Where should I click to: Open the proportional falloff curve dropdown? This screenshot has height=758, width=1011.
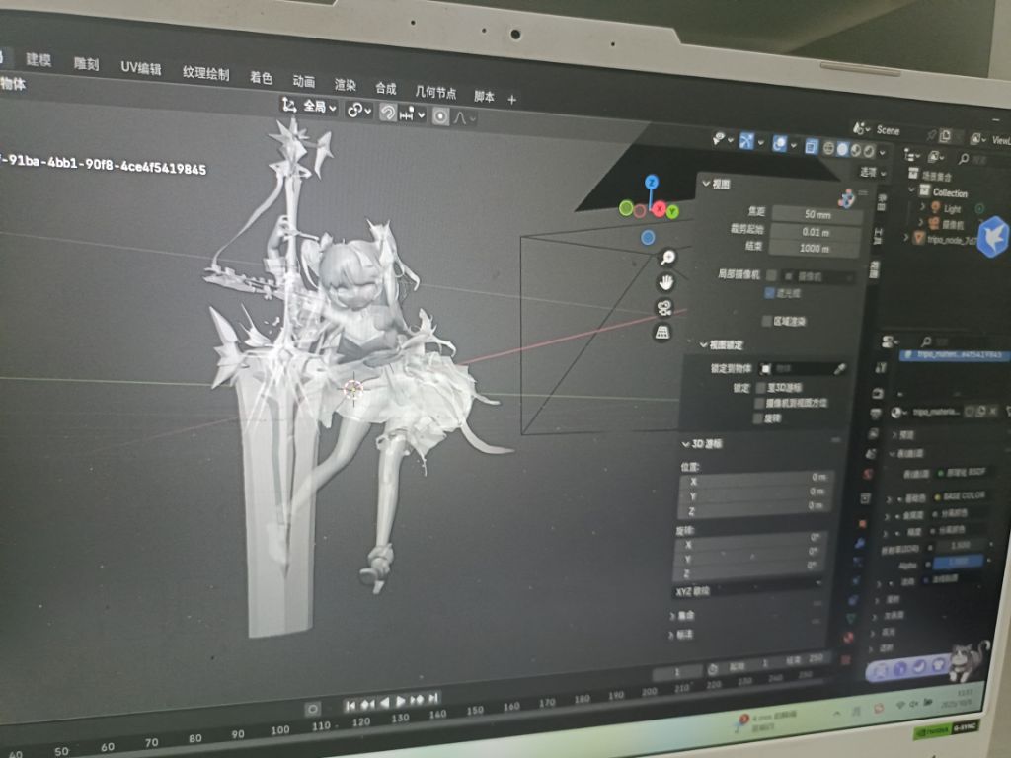464,118
